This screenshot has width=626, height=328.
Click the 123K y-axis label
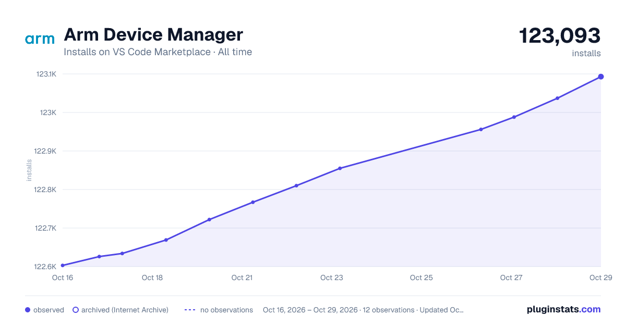49,112
